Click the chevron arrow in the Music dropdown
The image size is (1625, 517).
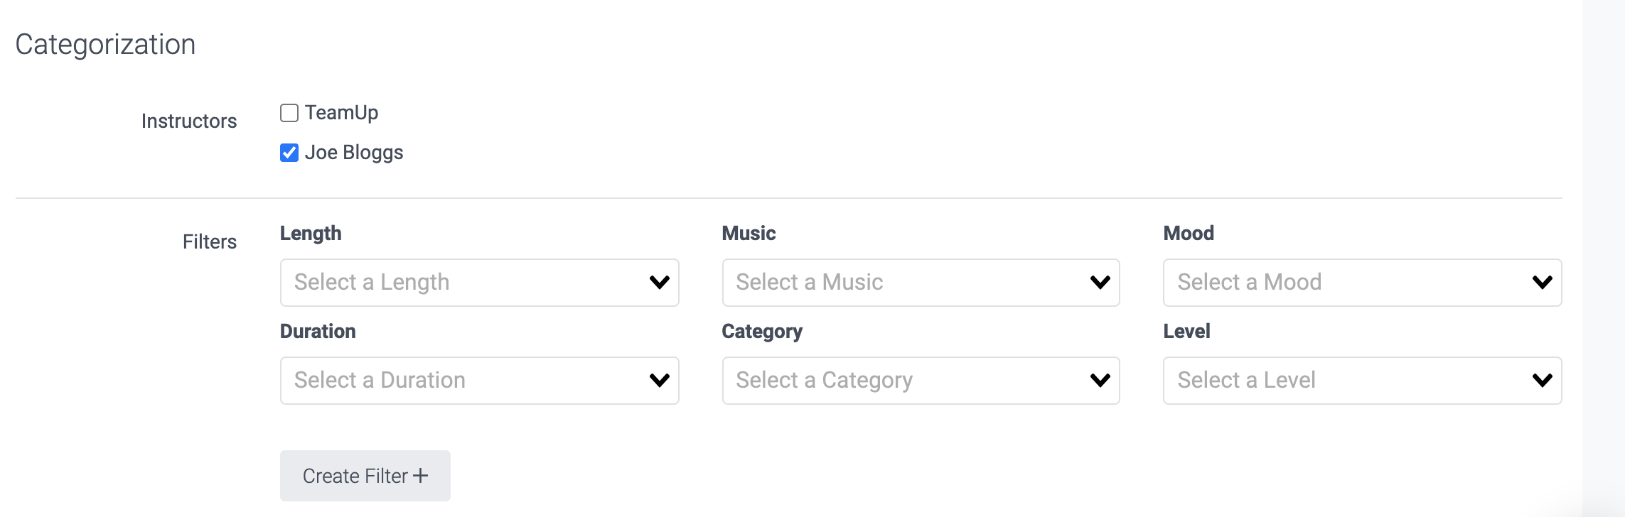point(1100,283)
